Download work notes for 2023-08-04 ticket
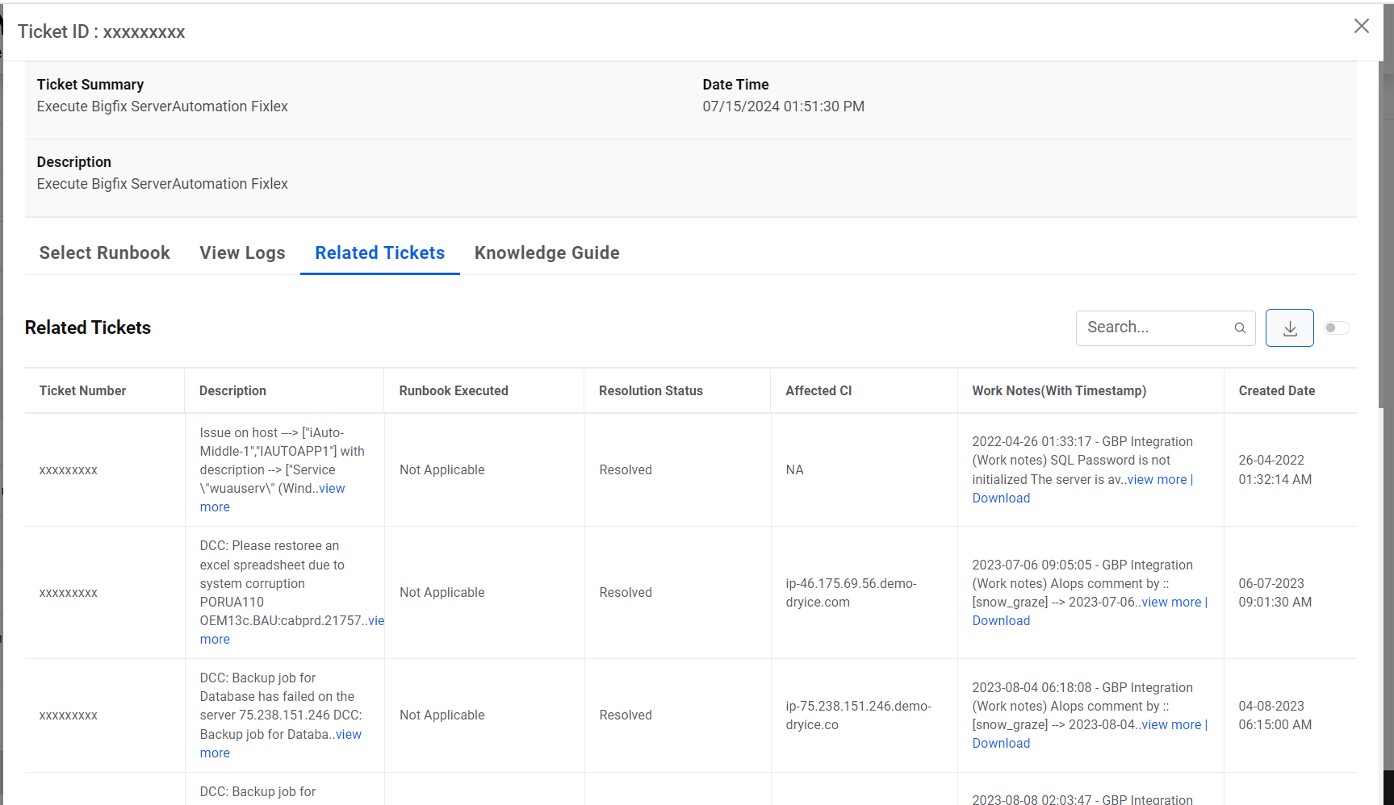1394x805 pixels. 1001,744
